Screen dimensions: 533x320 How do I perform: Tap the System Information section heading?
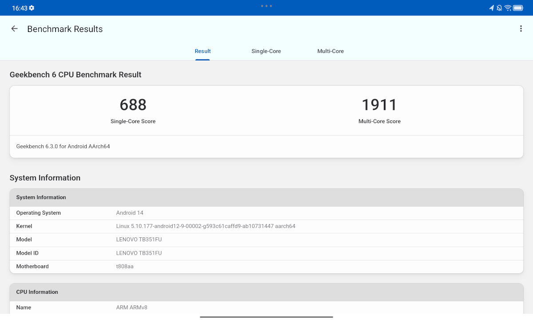45,178
